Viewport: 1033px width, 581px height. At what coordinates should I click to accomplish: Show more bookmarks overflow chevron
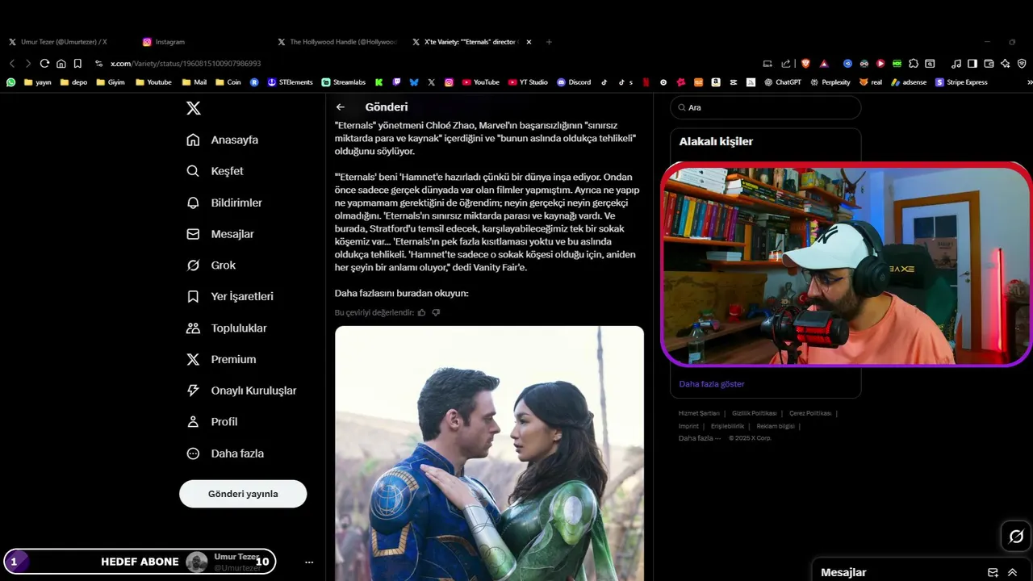click(x=1029, y=82)
